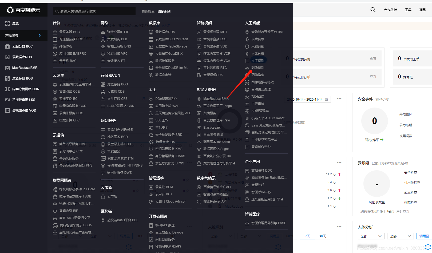Open 云服务器 BCC under 计算
Screen dimensions: 432x253
tap(69, 32)
